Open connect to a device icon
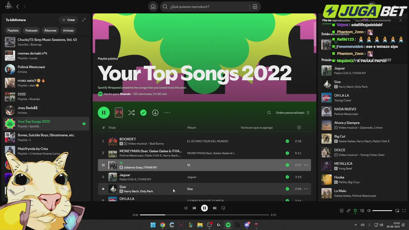Screen dimensions: 409x230 pos(362,211)
